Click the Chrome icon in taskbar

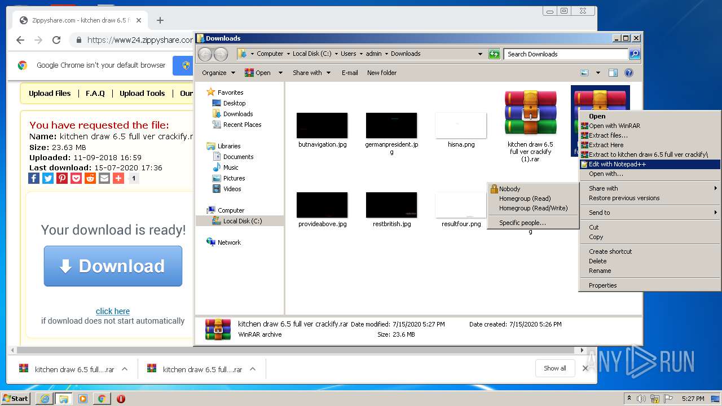click(102, 399)
